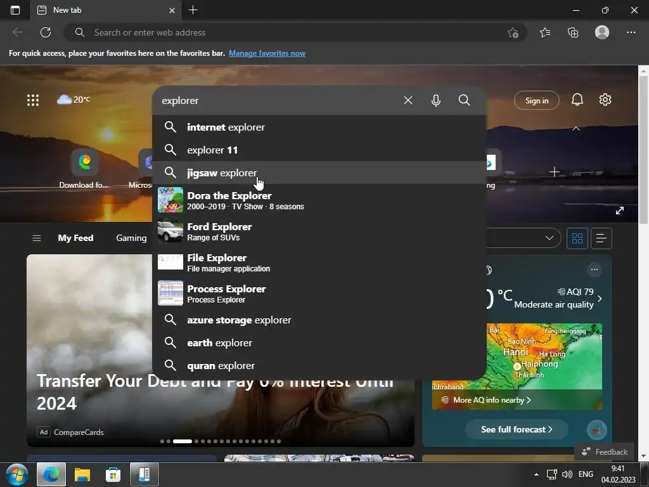Click the browser refresh button
Screen dimensions: 649x487
coord(46,32)
